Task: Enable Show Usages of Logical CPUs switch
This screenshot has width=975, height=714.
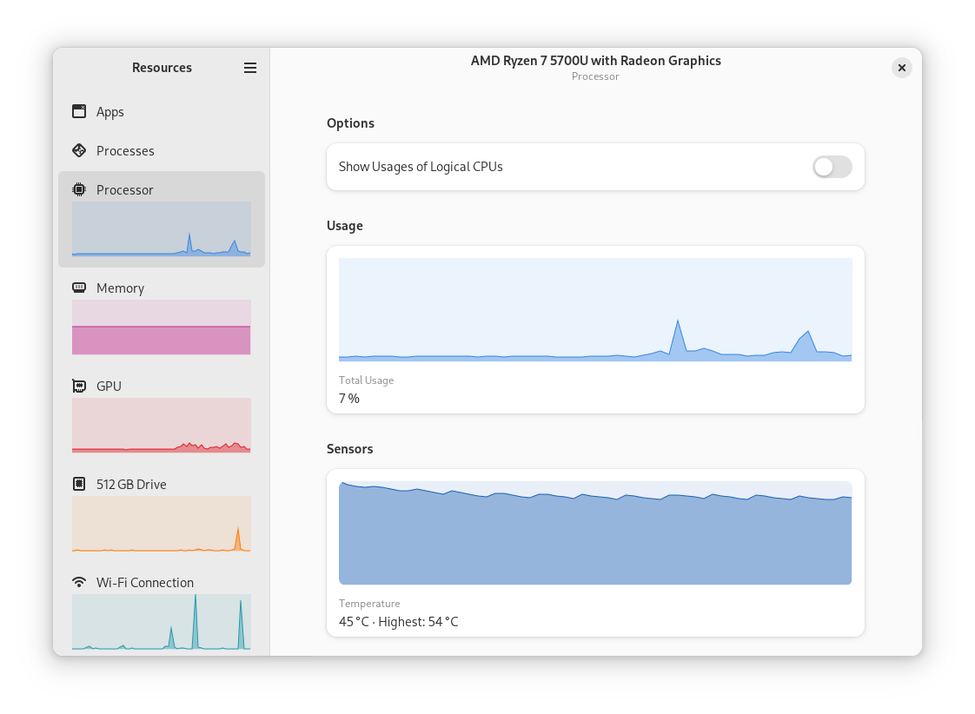Action: (x=832, y=167)
